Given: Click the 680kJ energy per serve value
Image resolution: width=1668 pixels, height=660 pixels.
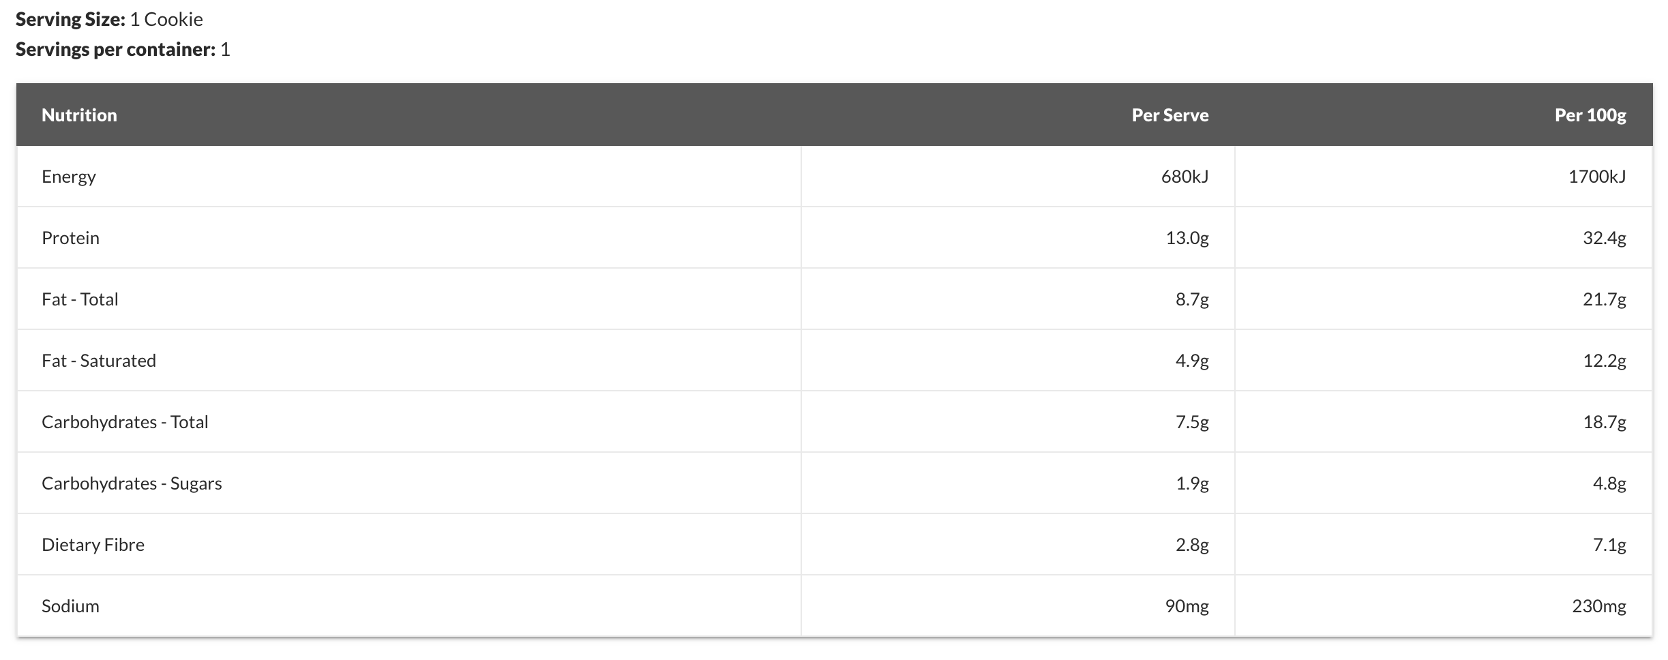Looking at the screenshot, I should [1185, 177].
